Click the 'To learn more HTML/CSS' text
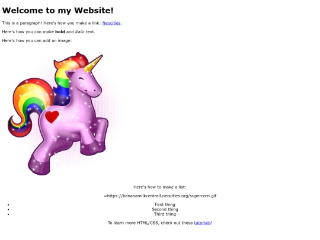Image resolution: width=320 pixels, height=240 pixels. tap(133, 223)
